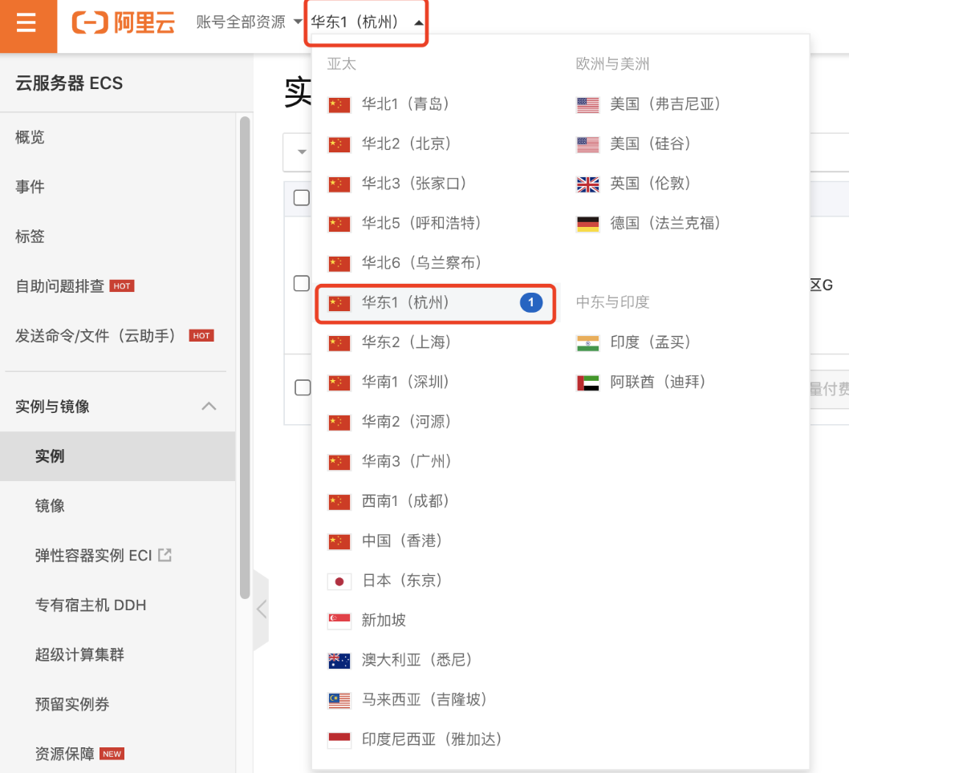
Task: Click the China flag beside 华北1（青岛）
Action: click(339, 105)
